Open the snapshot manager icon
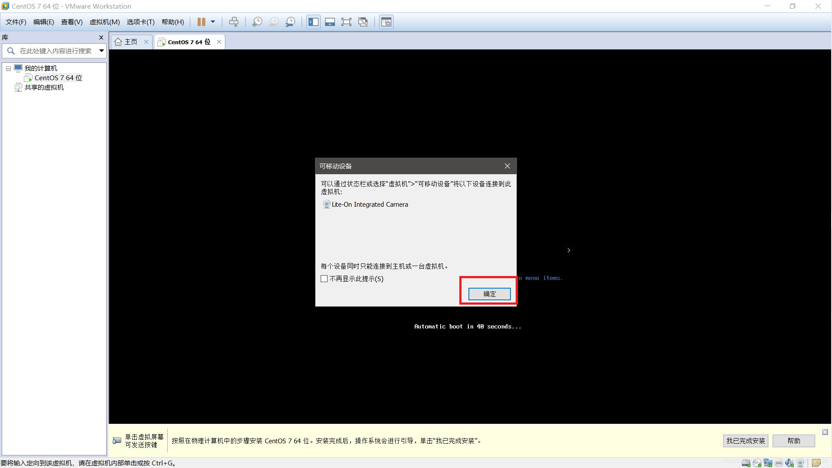Viewport: 832px width, 468px height. point(290,22)
